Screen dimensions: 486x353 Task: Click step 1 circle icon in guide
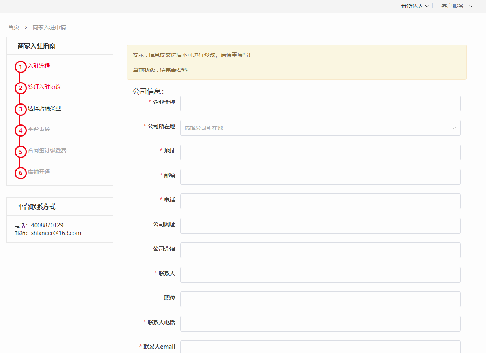point(21,67)
